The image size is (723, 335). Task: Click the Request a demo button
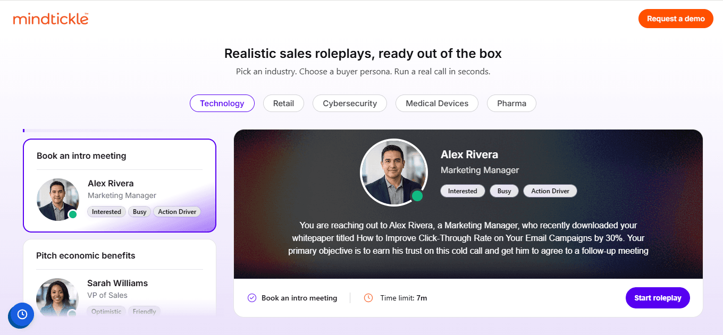point(676,19)
